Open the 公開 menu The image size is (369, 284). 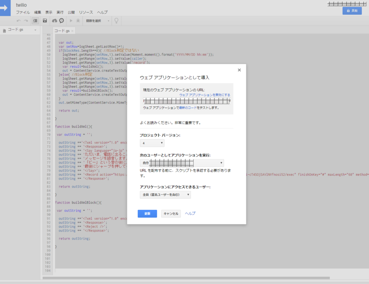click(x=71, y=12)
